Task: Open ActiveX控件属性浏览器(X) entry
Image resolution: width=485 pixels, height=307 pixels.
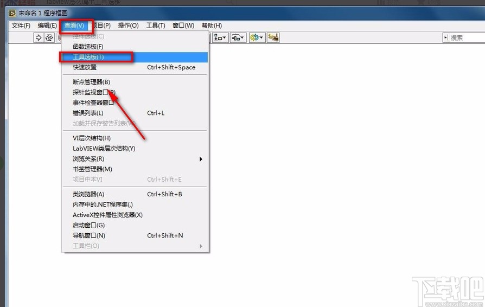Action: [x=135, y=215]
